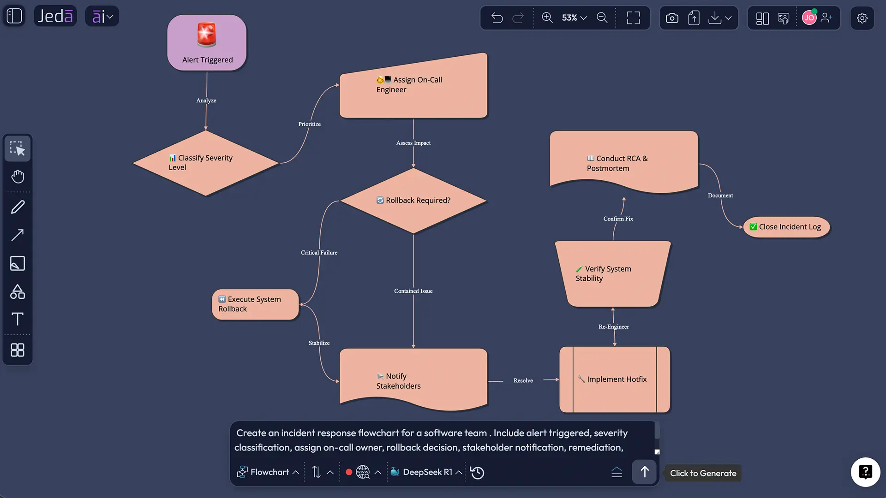Viewport: 886px width, 498px height.
Task: Open the 53% zoom level dropdown
Action: coord(574,18)
